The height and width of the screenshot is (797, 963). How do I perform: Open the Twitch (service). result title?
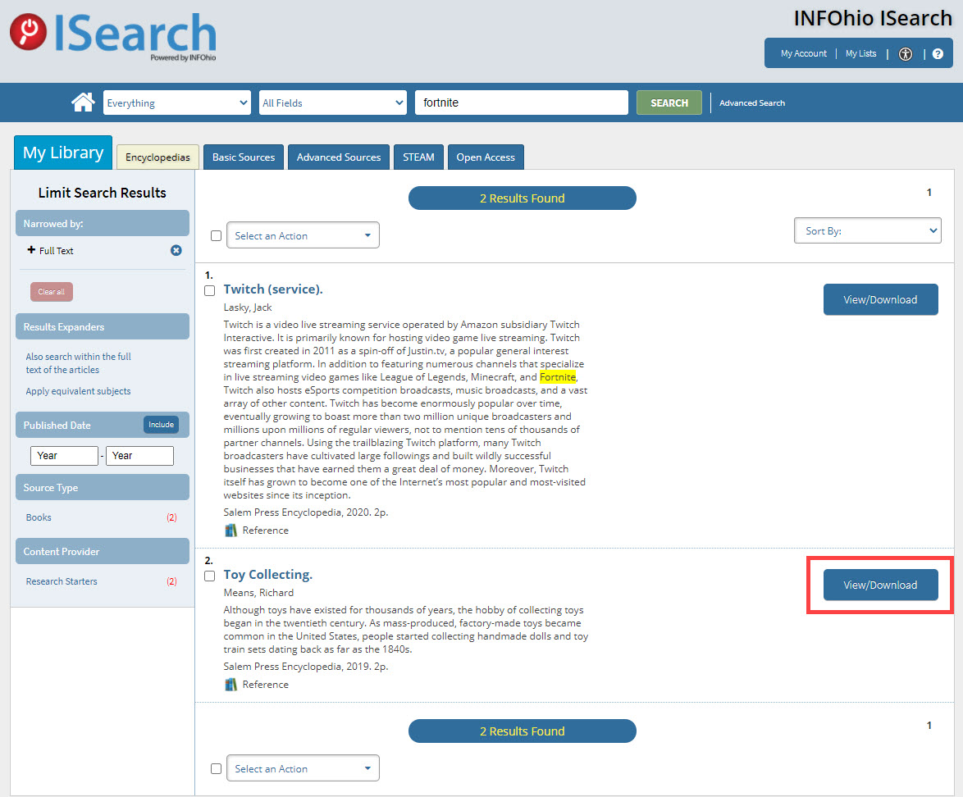click(x=273, y=289)
